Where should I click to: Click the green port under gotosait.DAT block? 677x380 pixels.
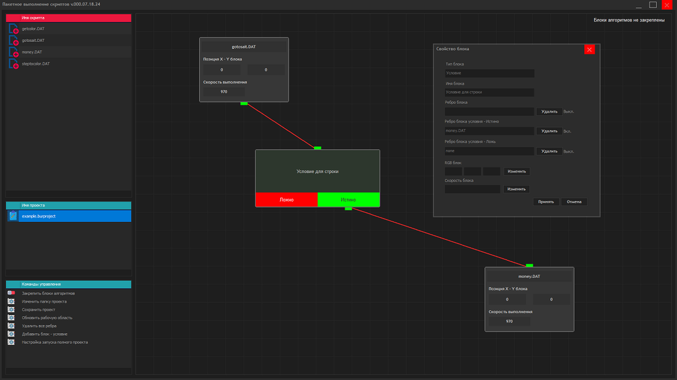click(244, 103)
